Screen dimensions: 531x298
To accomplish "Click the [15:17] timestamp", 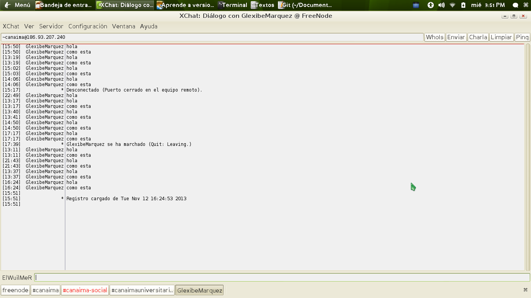I will [11, 90].
